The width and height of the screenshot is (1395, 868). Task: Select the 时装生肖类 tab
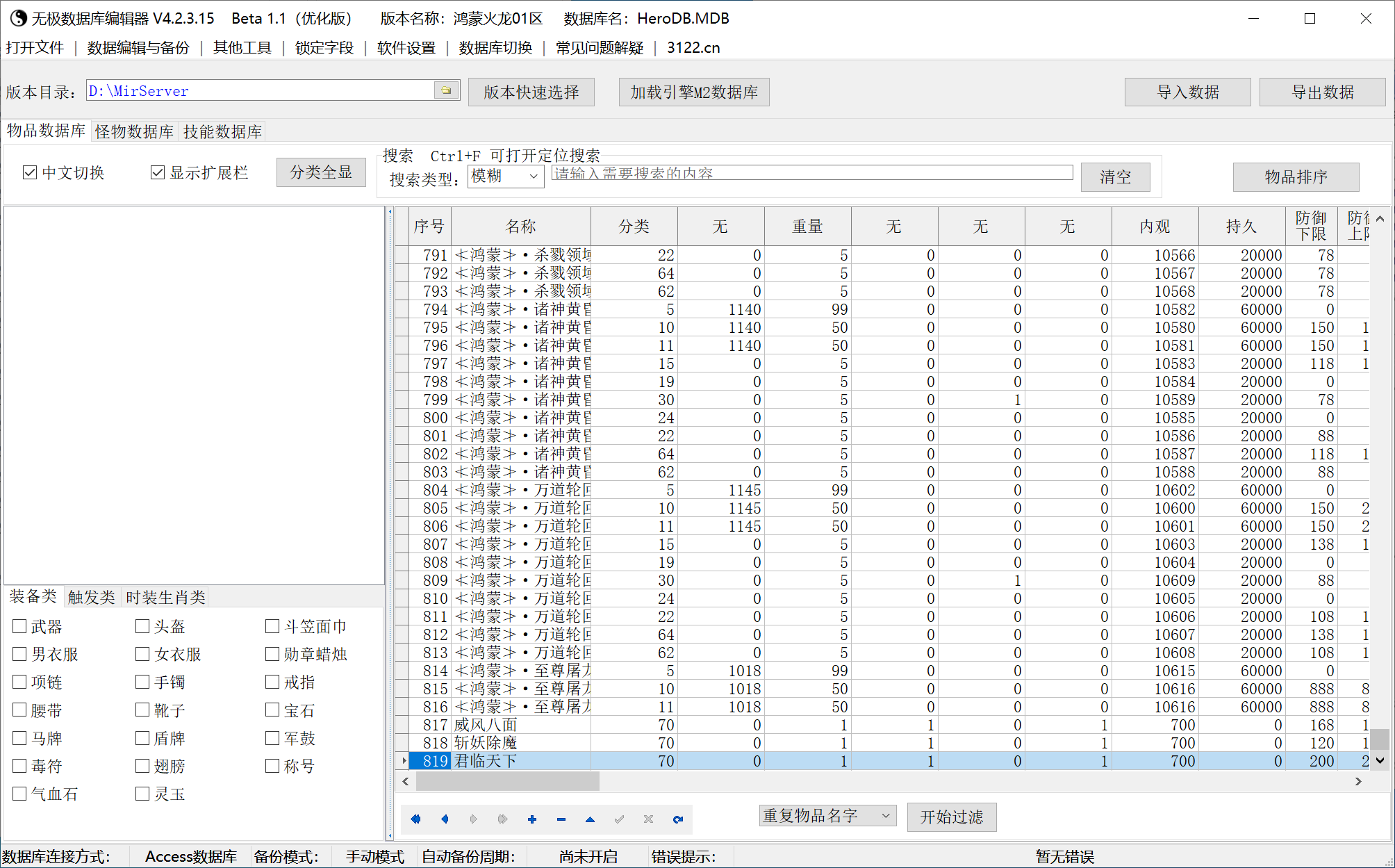coord(166,597)
